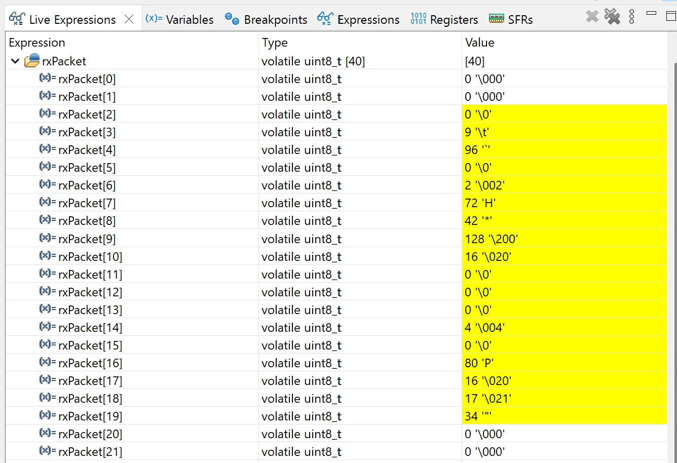677x463 pixels.
Task: Click the Registers binary icon
Action: (x=418, y=19)
